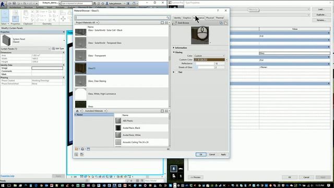Click the Grass material thumbnail
334x188 pixels.
(81, 104)
